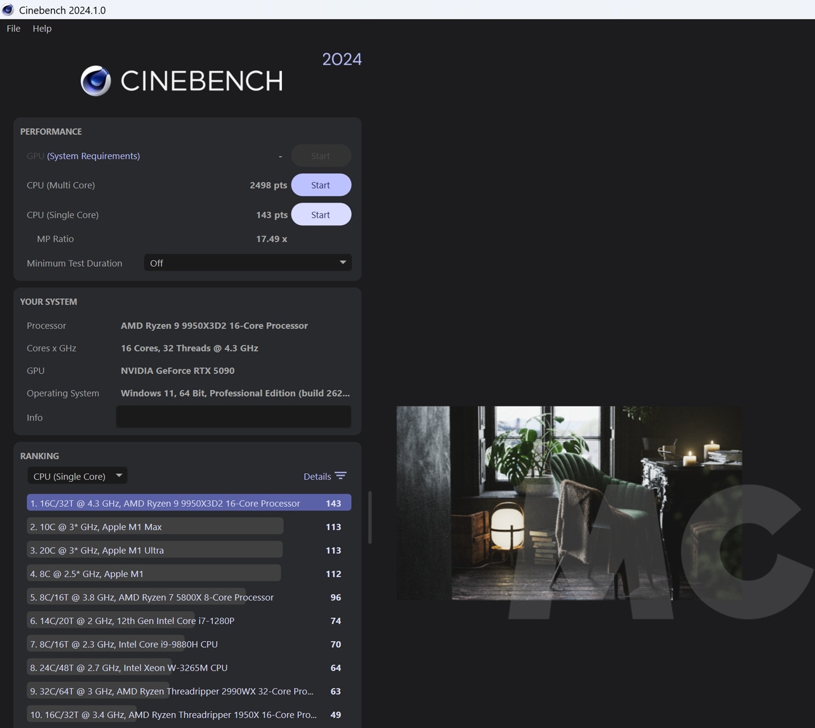The image size is (815, 728).
Task: Click the rendered room scene preview
Action: click(569, 503)
